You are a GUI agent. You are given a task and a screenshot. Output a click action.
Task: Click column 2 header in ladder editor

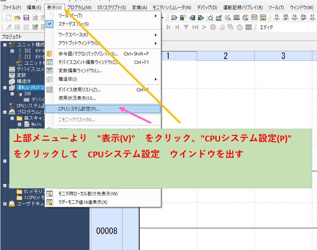click(x=226, y=56)
